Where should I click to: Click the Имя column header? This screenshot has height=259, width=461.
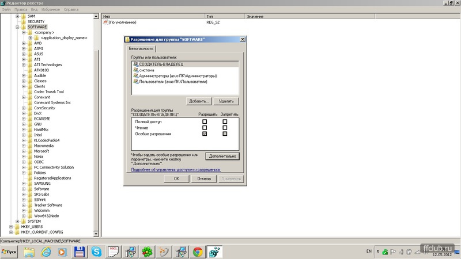pyautogui.click(x=153, y=17)
